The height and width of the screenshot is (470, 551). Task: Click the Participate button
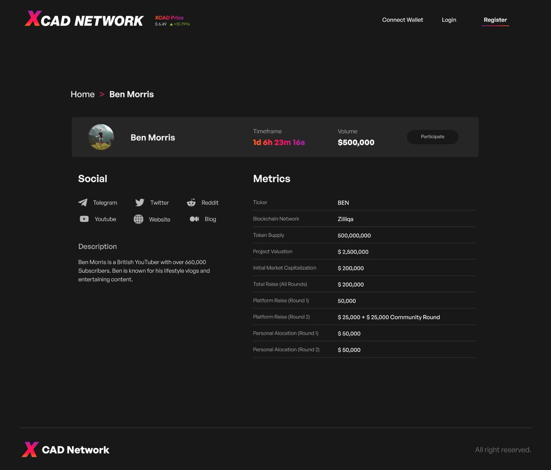point(433,137)
